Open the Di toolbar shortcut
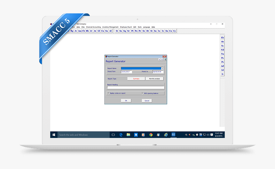This screenshot has width=275, height=169. pyautogui.click(x=148, y=31)
